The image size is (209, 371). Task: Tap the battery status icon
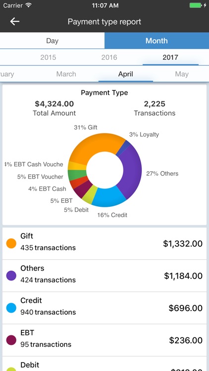pyautogui.click(x=196, y=5)
